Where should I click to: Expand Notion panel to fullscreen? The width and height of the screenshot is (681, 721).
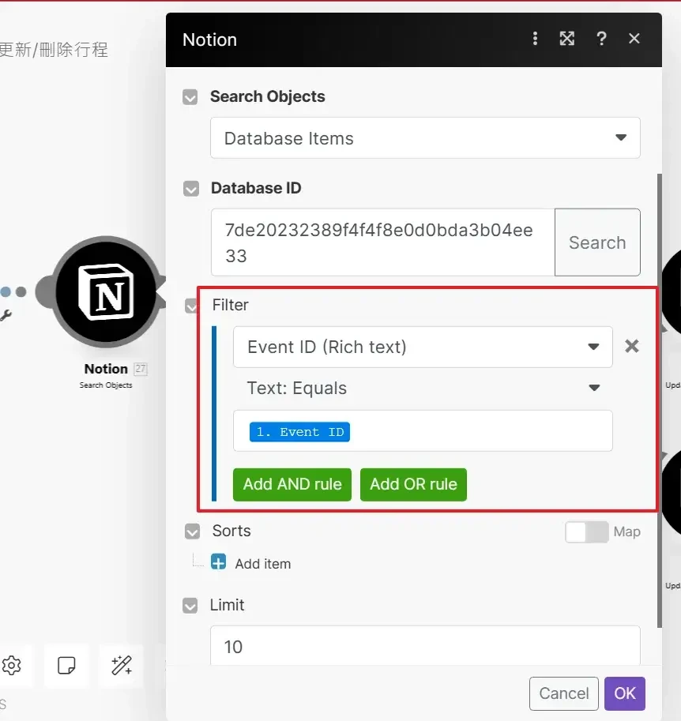pyautogui.click(x=567, y=39)
